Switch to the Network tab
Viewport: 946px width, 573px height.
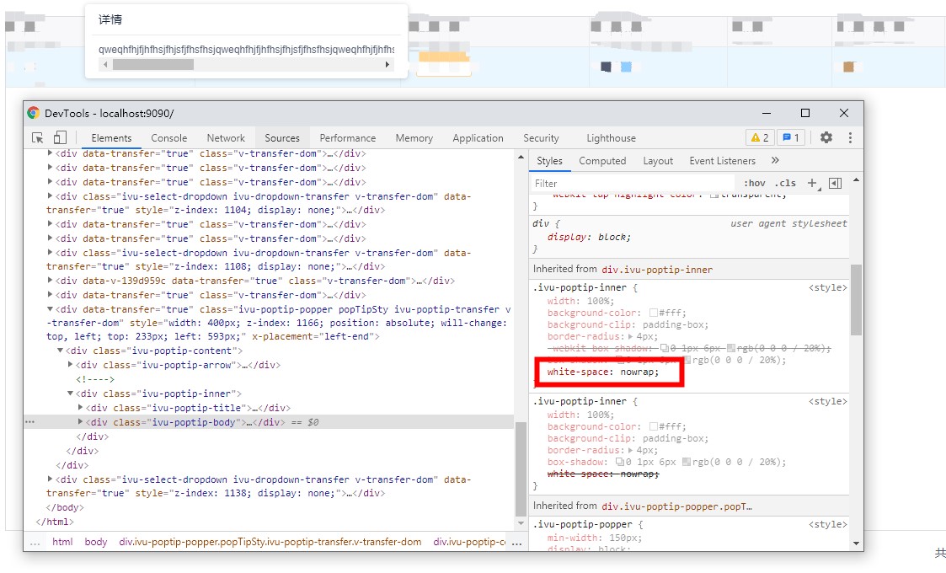(x=226, y=137)
